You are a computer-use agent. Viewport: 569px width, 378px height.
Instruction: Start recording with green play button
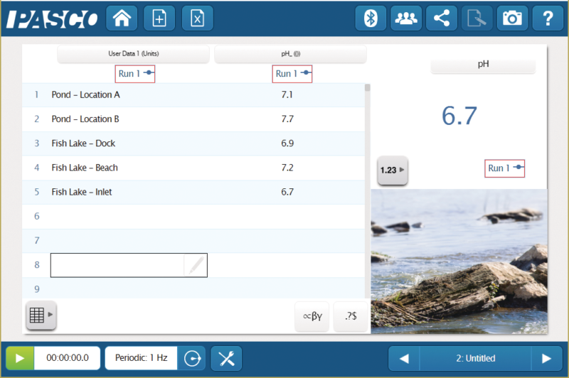coord(20,358)
